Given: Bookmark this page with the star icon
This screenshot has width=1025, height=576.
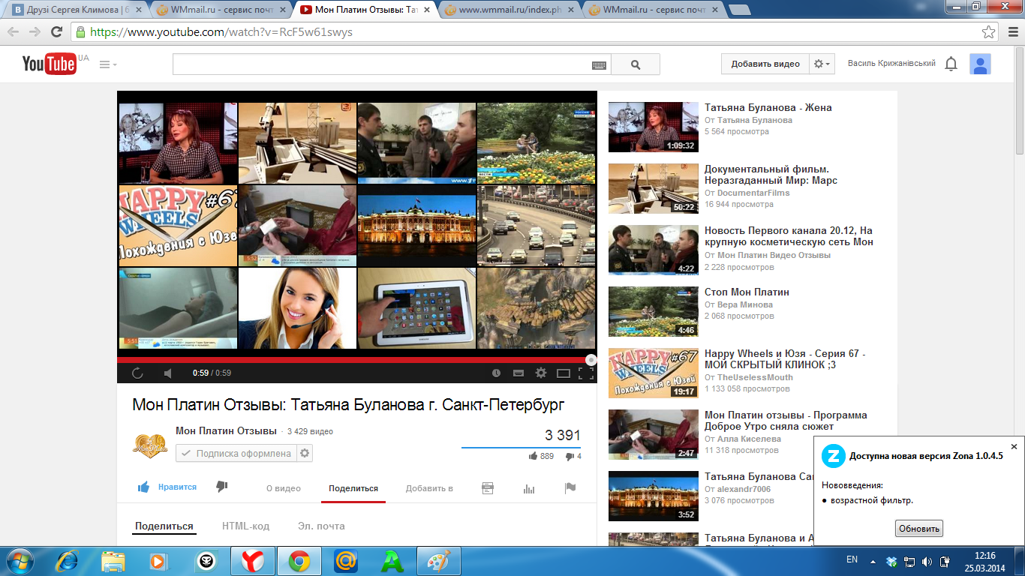Looking at the screenshot, I should (989, 32).
